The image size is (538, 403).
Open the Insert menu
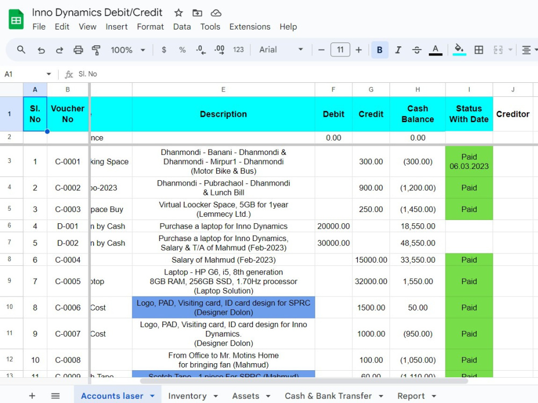click(116, 27)
